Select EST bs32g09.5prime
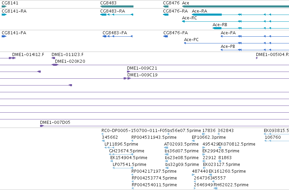Image resolution: width=289 pixels, height=190 pixels. coord(182,165)
